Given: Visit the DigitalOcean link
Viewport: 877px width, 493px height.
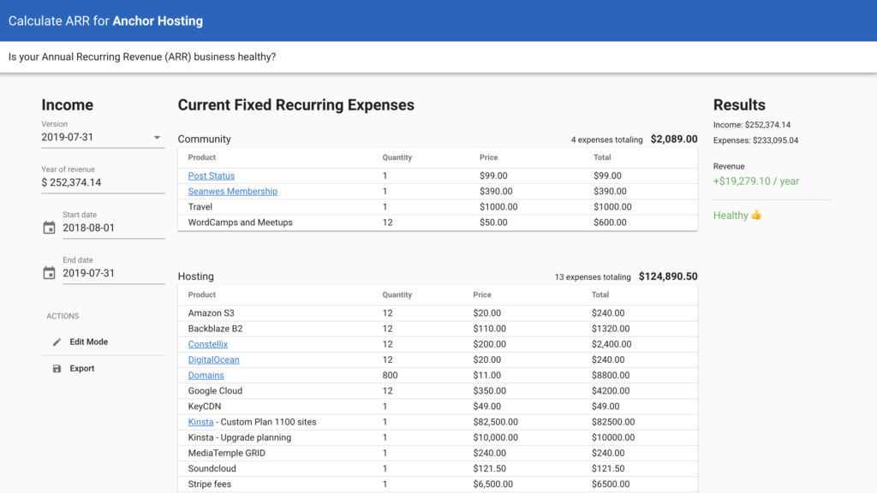Looking at the screenshot, I should [213, 360].
